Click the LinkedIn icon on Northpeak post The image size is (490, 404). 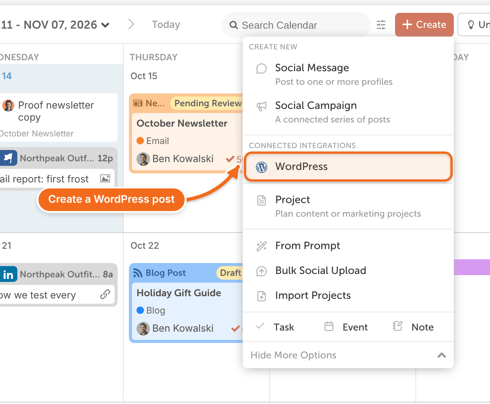click(8, 274)
